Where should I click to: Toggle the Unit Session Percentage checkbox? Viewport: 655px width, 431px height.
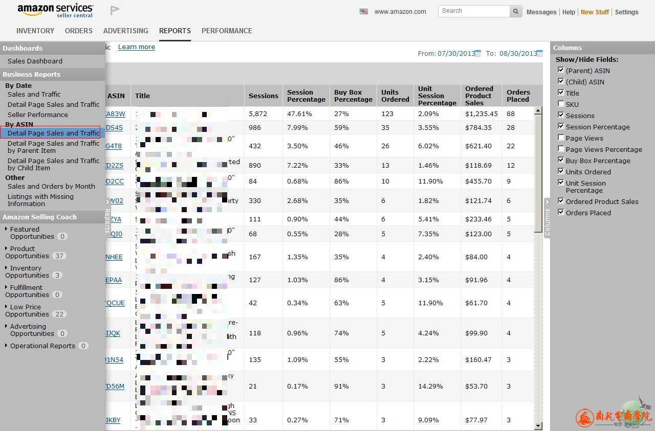(x=561, y=183)
